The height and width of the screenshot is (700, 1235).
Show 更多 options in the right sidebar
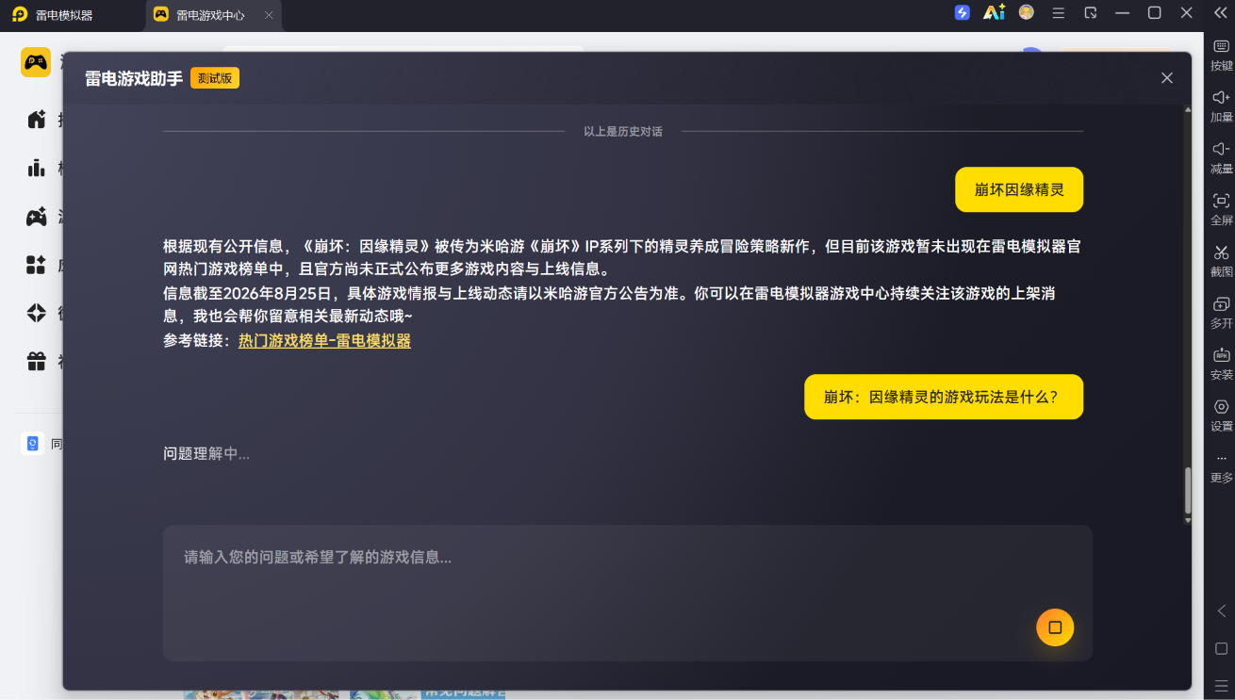click(1221, 459)
